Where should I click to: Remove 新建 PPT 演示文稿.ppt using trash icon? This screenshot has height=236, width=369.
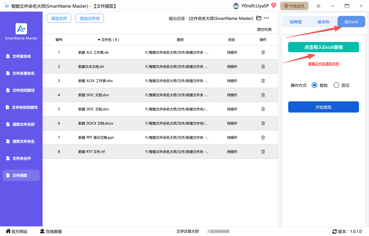click(x=263, y=138)
